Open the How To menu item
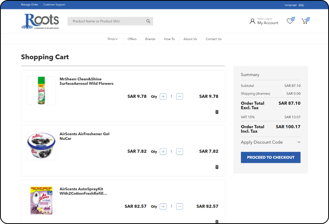Viewport: 329px width, 224px height. [169, 39]
